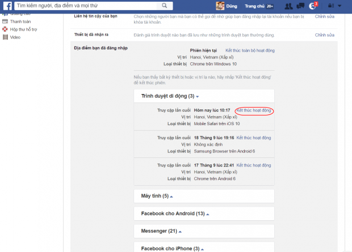The image size is (352, 252).
Task: End activity for Mobile Safari iOS 10 session
Action: coord(253,110)
